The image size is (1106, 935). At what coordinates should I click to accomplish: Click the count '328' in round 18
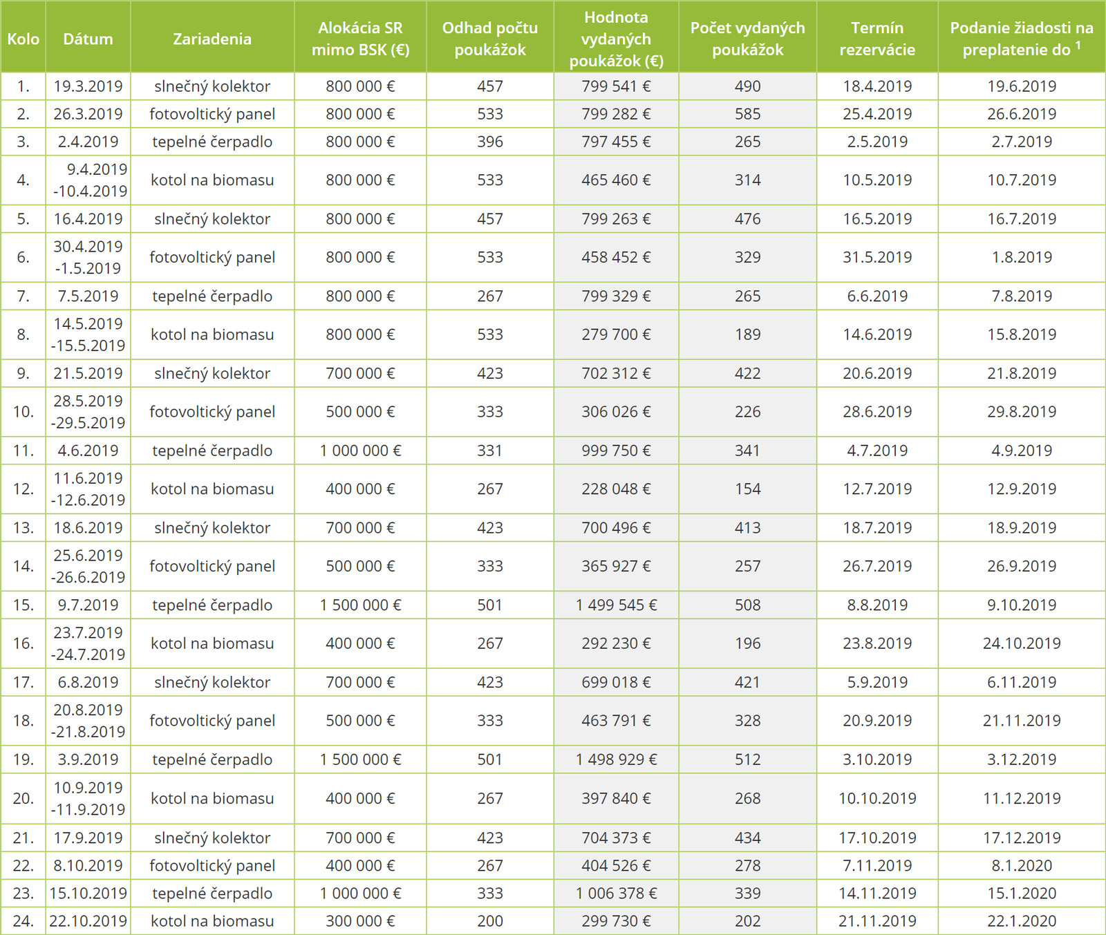click(x=747, y=721)
